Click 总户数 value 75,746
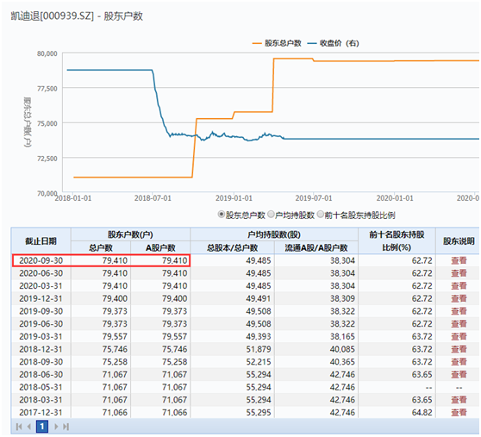The height and width of the screenshot is (437, 481). 115,349
